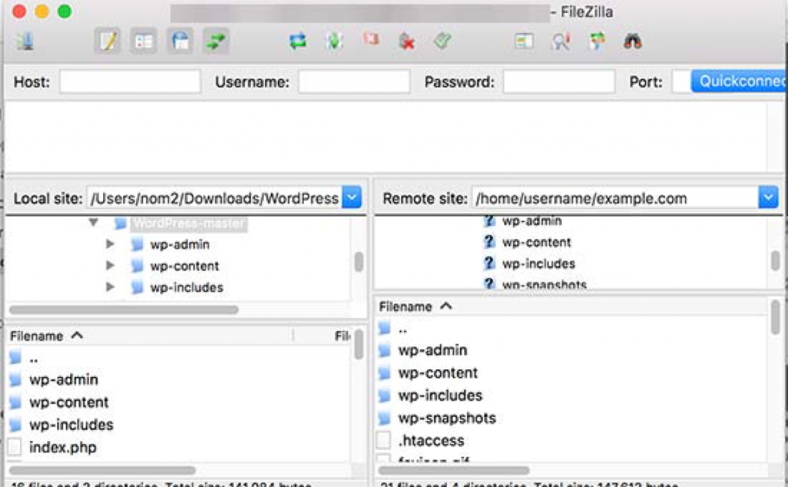Open directory listing filters dialog
The width and height of the screenshot is (788, 487).
(523, 42)
